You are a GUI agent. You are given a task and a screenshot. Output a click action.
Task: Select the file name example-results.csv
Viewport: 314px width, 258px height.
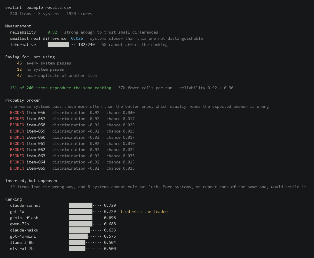click(x=49, y=8)
